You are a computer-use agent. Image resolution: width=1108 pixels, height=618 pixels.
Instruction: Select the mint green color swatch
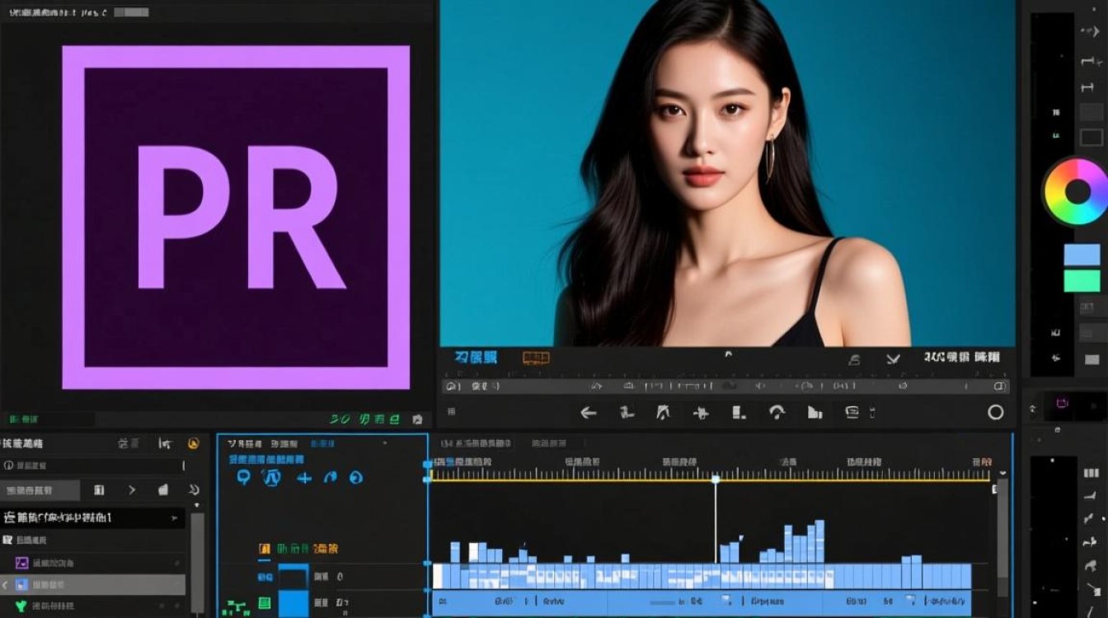[1082, 281]
